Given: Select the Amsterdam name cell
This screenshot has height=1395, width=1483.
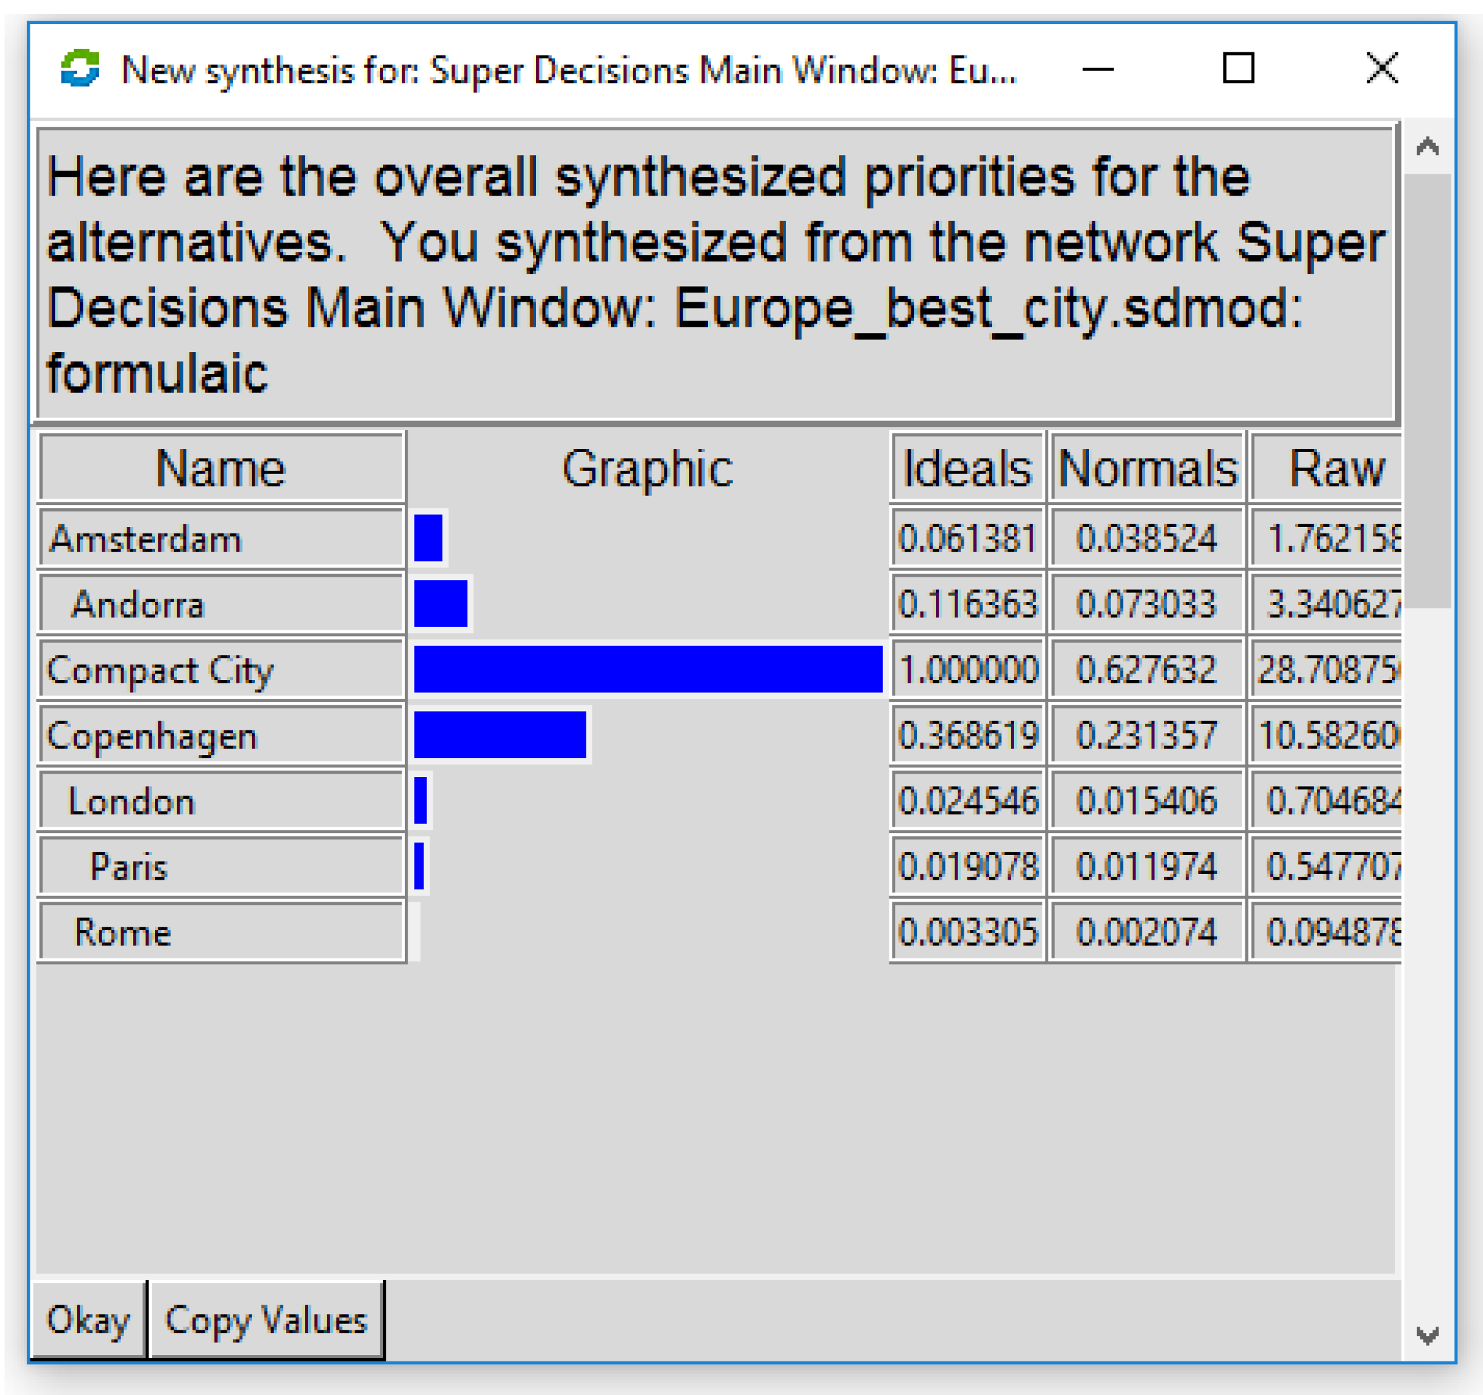Looking at the screenshot, I should tap(221, 539).
